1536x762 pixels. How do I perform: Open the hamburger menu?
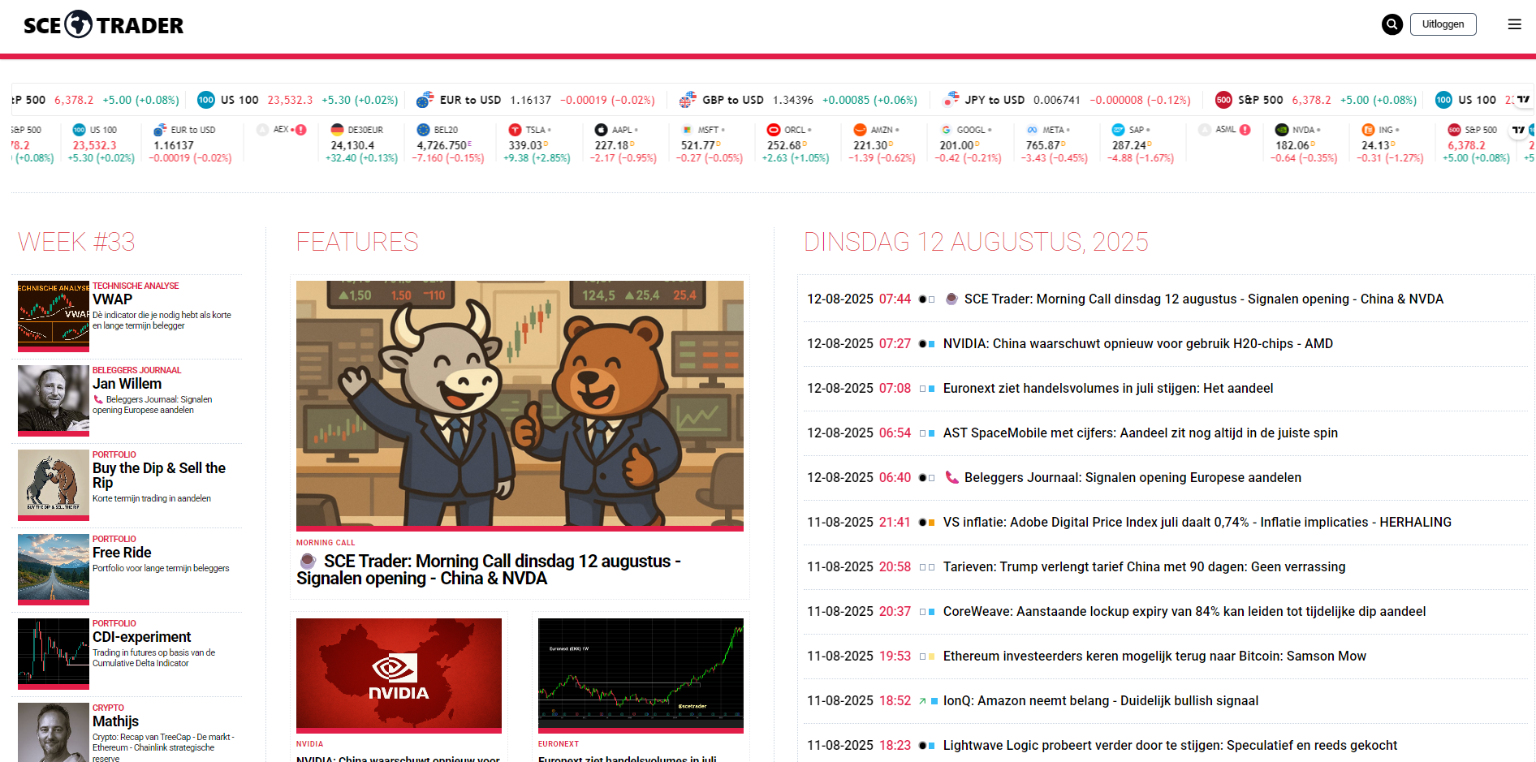click(1515, 24)
